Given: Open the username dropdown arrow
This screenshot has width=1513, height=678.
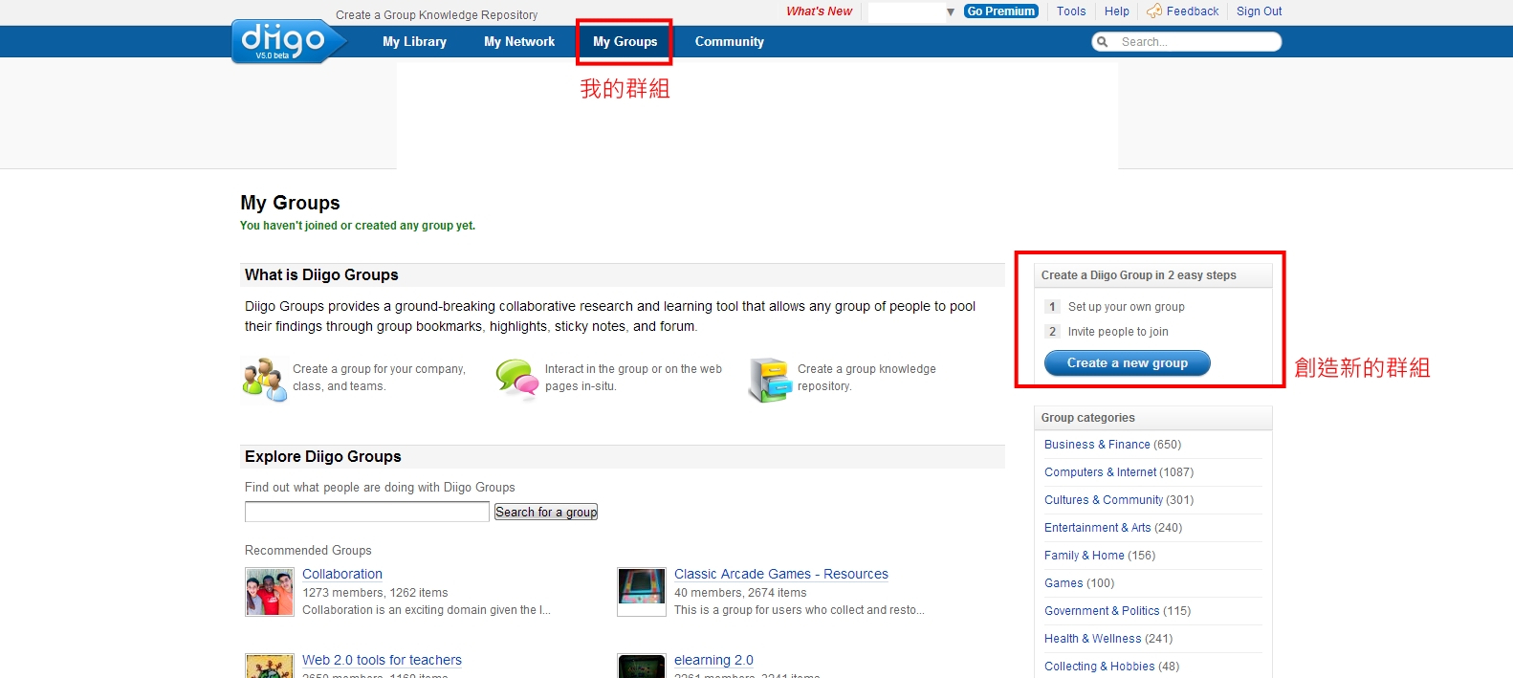Looking at the screenshot, I should coord(950,12).
